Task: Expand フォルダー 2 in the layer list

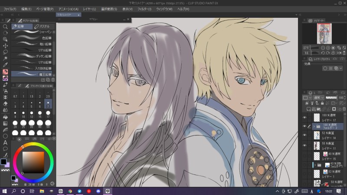Action: [314, 126]
